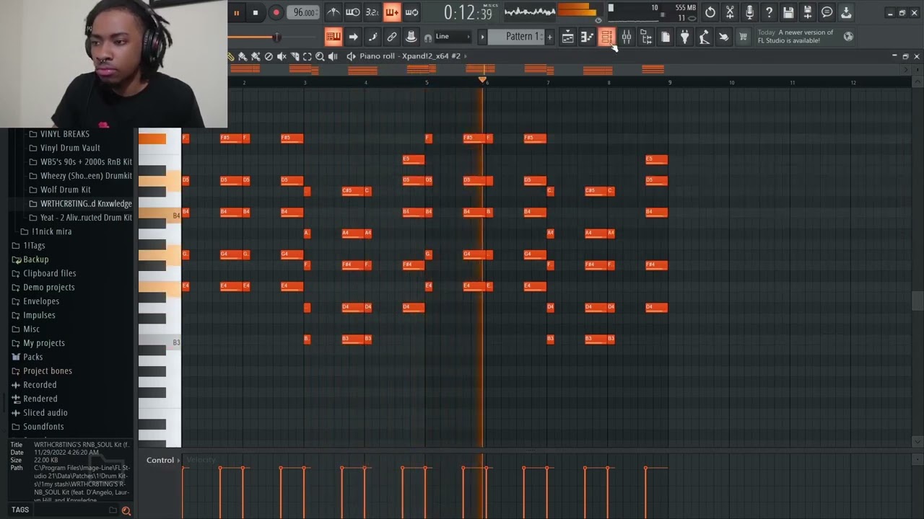
Task: Click the main volume slider knob
Action: (276, 37)
